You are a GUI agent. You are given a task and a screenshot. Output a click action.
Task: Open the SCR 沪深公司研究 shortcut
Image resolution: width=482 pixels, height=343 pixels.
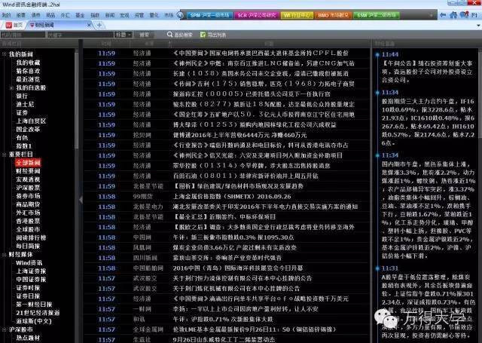[255, 14]
